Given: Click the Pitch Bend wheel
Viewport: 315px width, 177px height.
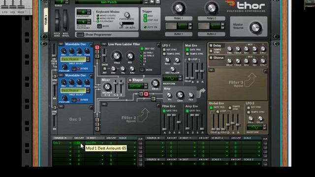Looking at the screenshot, I should [57, 20].
